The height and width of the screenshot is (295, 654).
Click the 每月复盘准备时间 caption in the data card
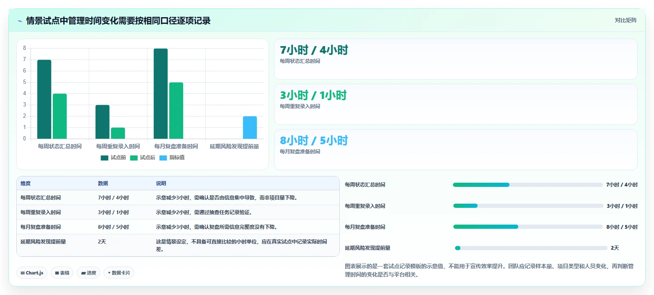[x=300, y=152]
